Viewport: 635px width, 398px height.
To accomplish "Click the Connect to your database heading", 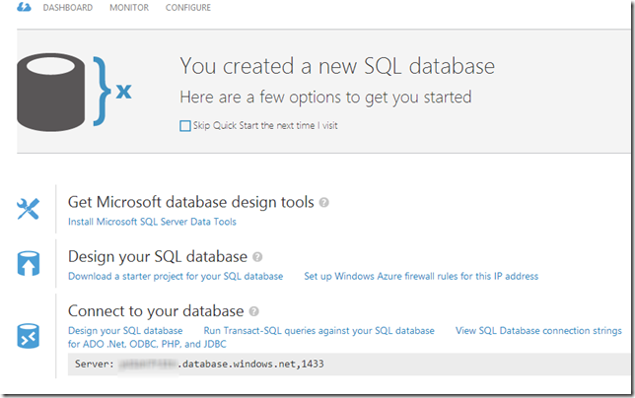I will [x=156, y=311].
